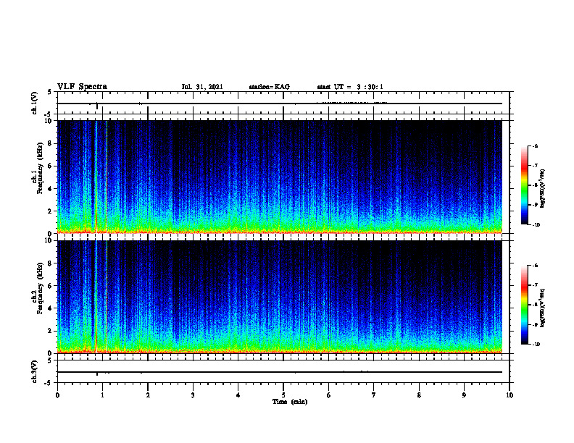
Task: Click the ch.2 spectrogram plot area
Action: (x=280, y=297)
